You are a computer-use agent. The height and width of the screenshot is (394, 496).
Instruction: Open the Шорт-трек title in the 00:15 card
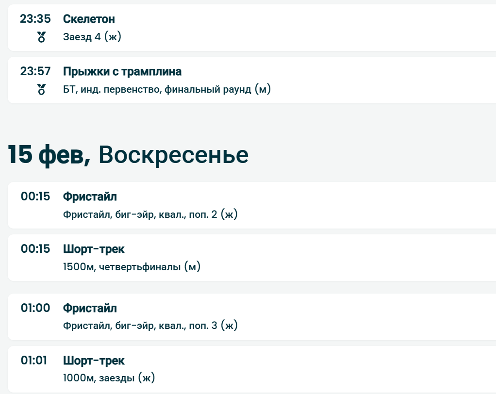point(94,249)
